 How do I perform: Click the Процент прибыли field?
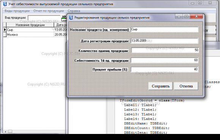click(165, 69)
